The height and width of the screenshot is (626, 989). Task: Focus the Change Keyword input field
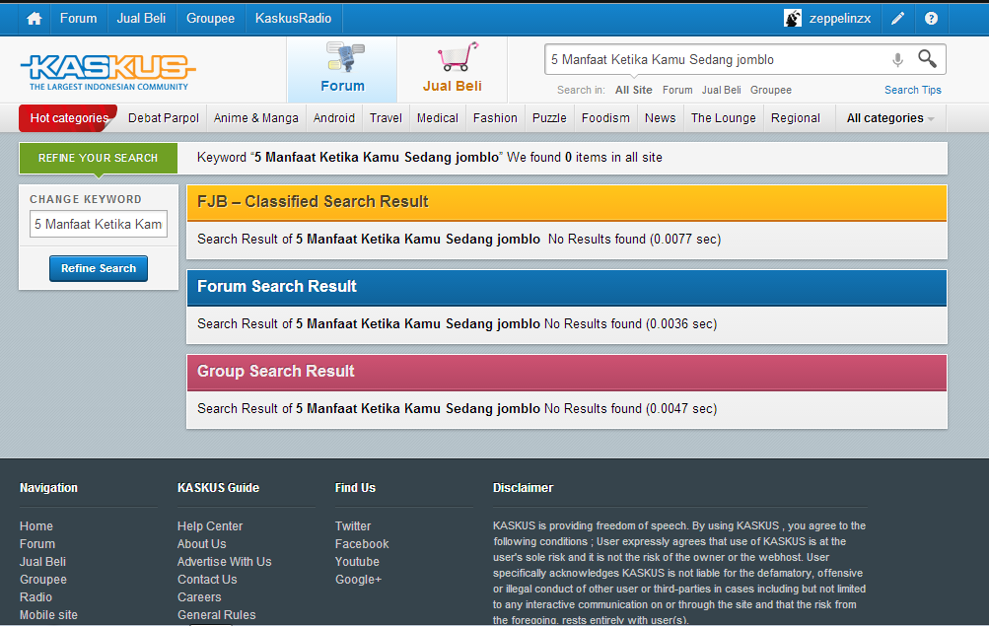(x=99, y=224)
